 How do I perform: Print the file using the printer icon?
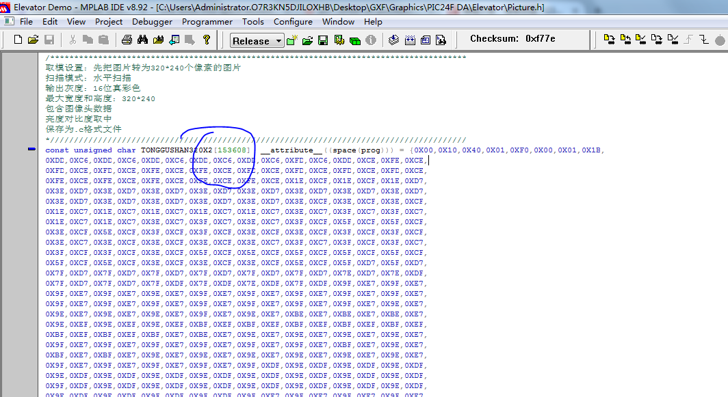pos(127,40)
